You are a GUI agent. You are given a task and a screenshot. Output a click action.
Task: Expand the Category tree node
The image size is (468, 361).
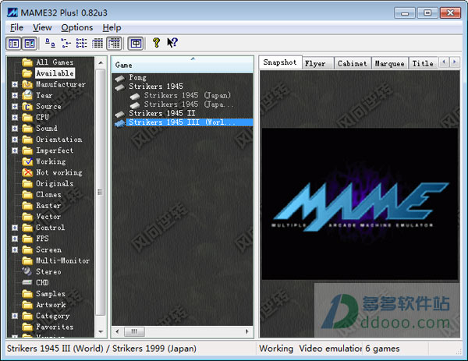click(15, 316)
